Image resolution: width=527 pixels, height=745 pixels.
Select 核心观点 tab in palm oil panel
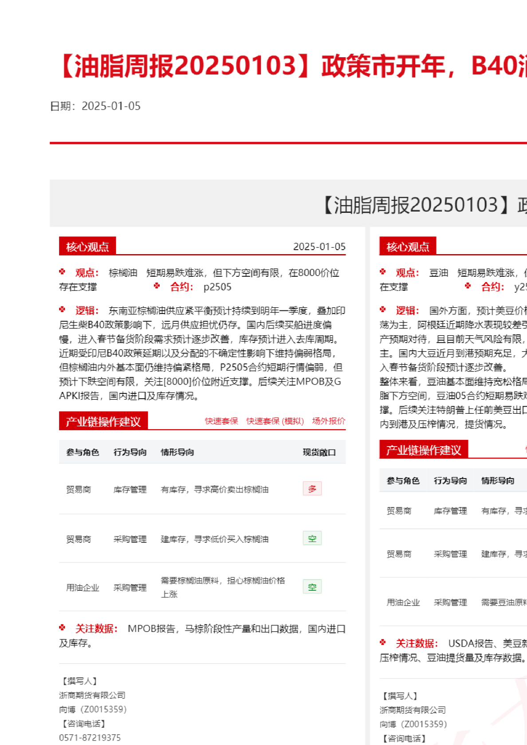(x=87, y=247)
